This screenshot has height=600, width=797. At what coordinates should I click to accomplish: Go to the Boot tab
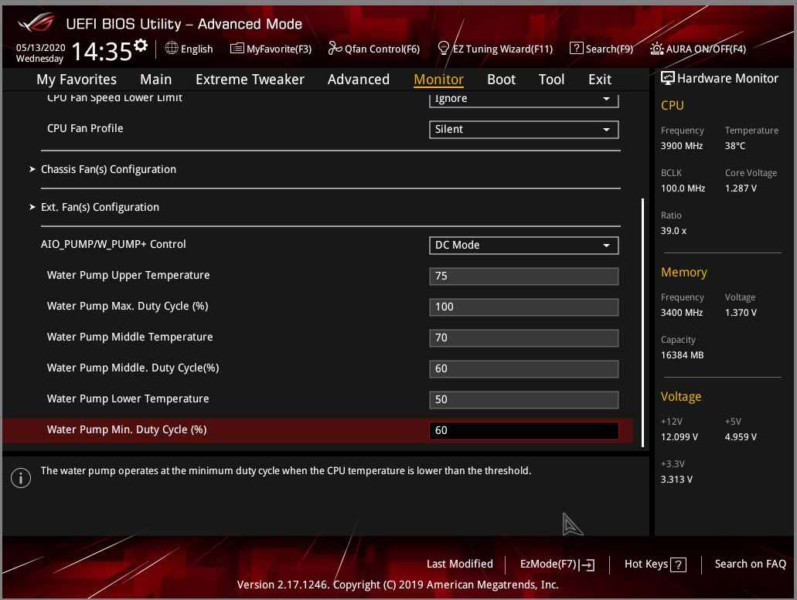tap(501, 80)
